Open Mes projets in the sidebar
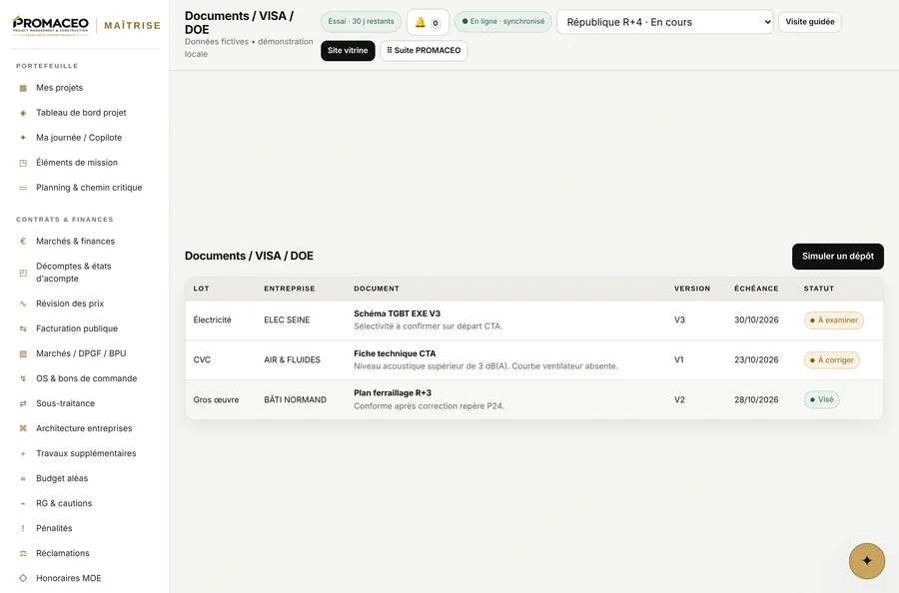 click(x=59, y=88)
